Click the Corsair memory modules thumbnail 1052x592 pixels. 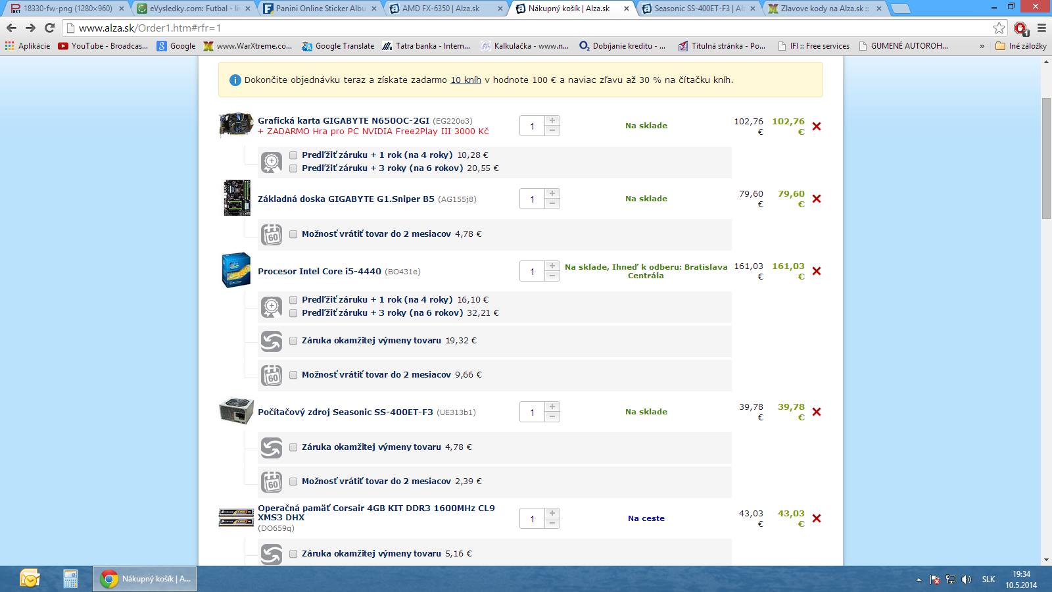tap(236, 518)
